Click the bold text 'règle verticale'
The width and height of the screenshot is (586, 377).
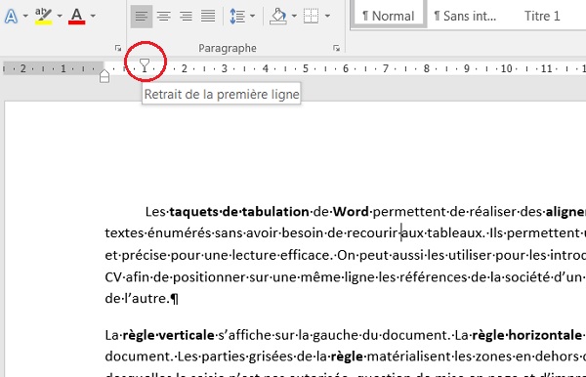coord(169,335)
